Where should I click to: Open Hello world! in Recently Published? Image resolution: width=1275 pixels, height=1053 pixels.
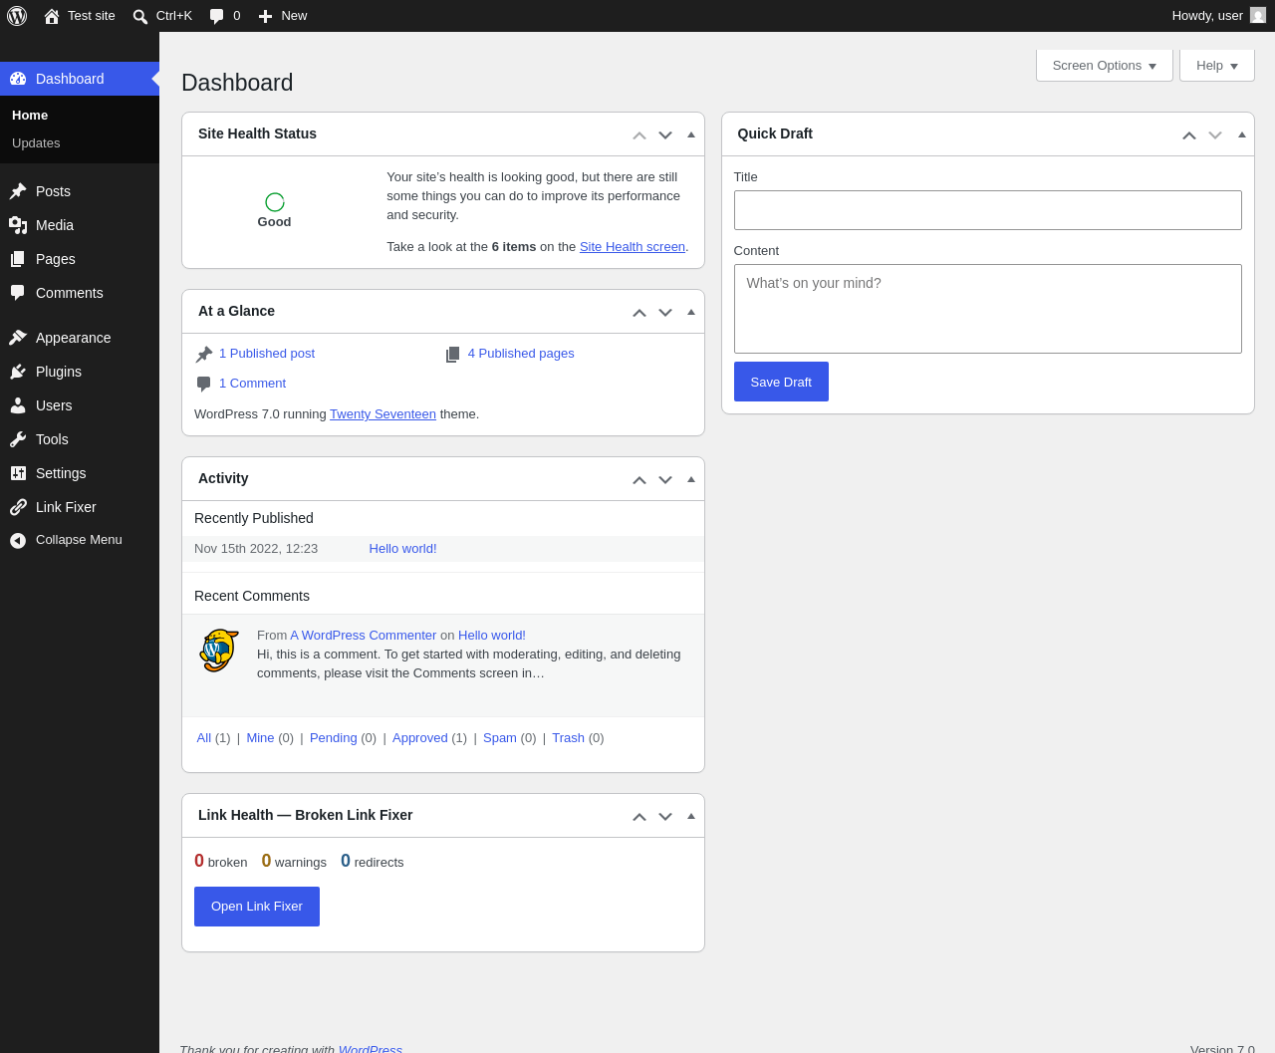402,549
